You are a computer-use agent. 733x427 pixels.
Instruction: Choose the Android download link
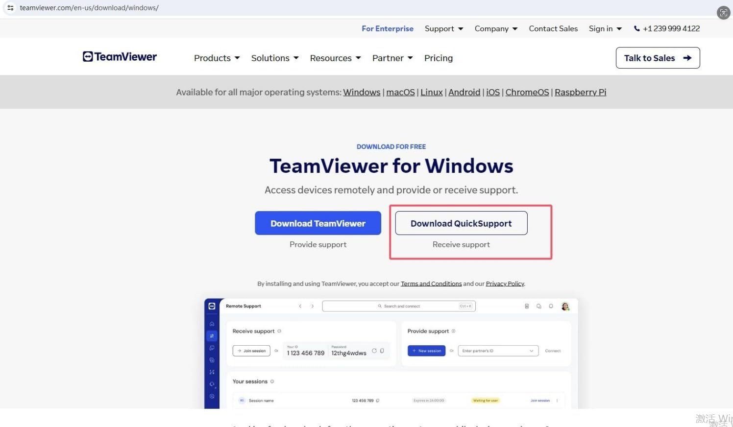click(x=464, y=92)
